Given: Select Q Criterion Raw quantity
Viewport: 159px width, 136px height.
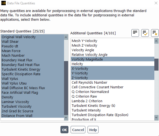Looking at the screenshot, I should coord(112,96).
